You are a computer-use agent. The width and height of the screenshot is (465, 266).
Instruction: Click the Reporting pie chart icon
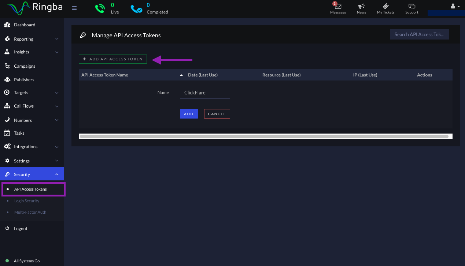point(7,39)
